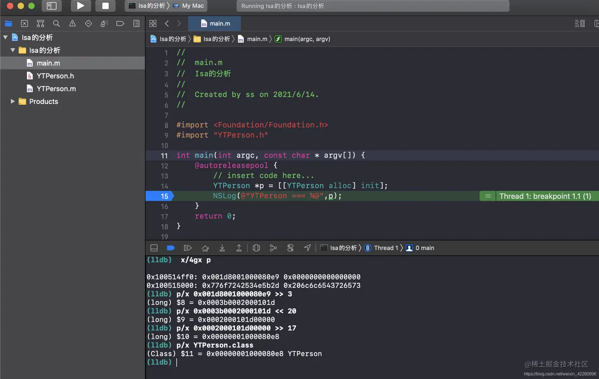
Task: Open the Isa的分析 scheme selector
Action: 147,6
